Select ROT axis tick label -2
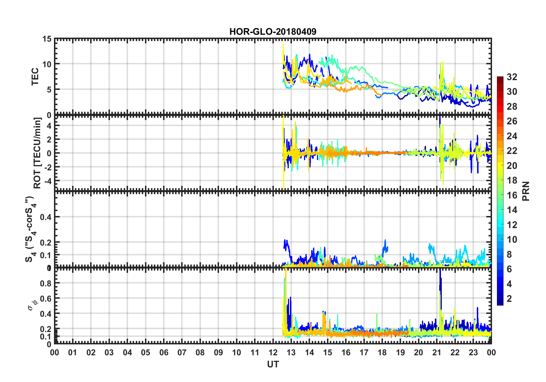 48,167
